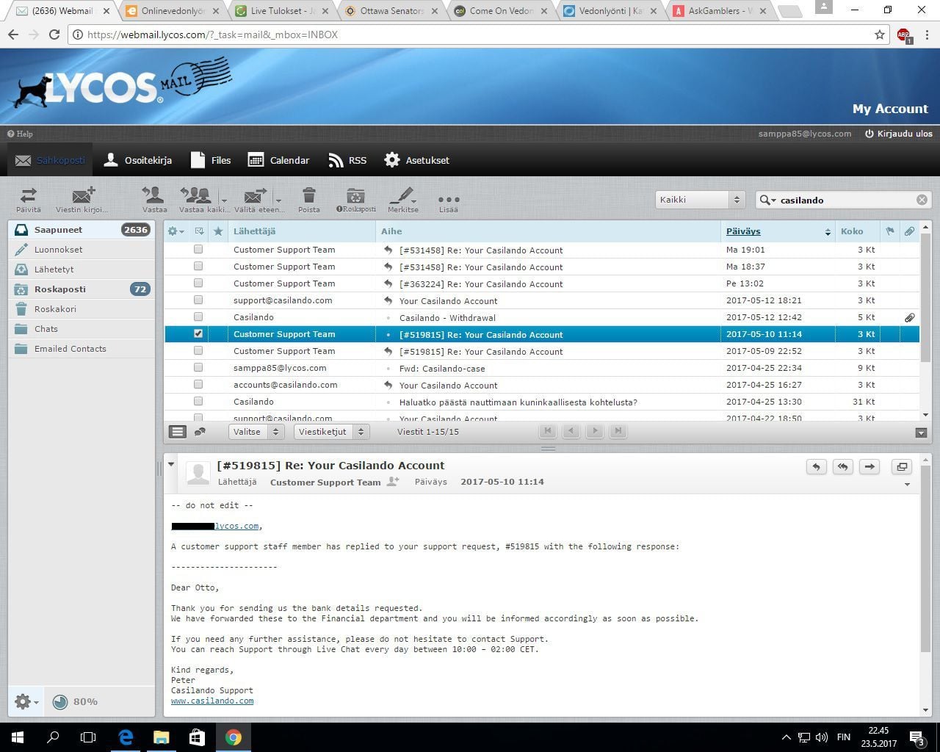Image resolution: width=940 pixels, height=752 pixels.
Task: Open the list options gear dropdown
Action: 176,231
